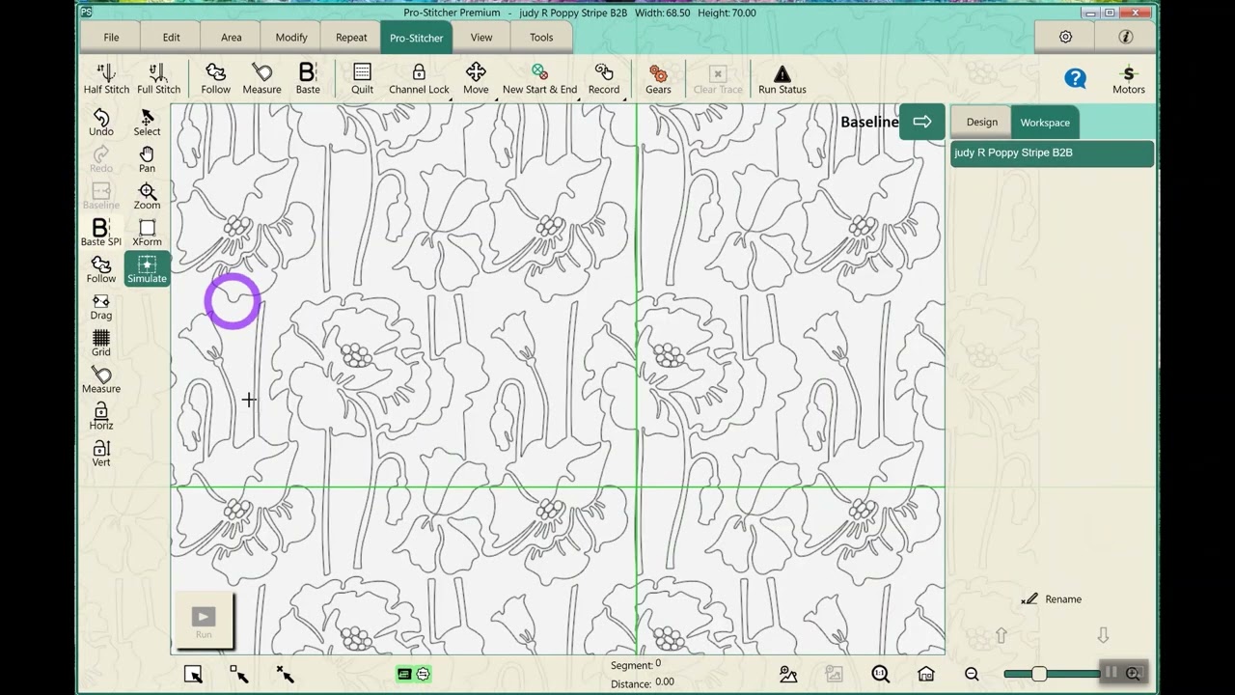Click the home view icon
The height and width of the screenshot is (695, 1235).
click(925, 674)
